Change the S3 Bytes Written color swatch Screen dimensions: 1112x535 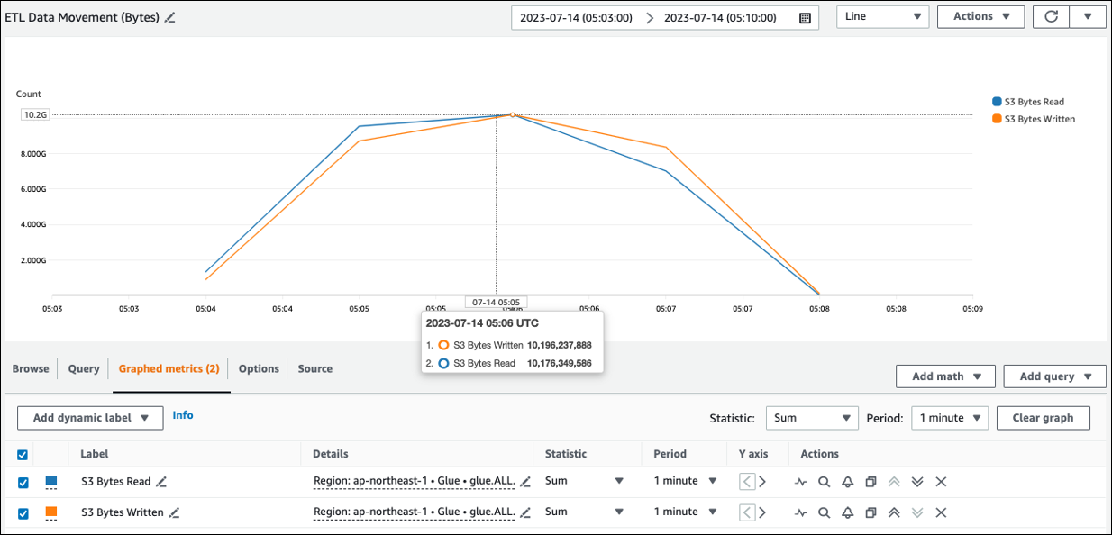[x=52, y=512]
